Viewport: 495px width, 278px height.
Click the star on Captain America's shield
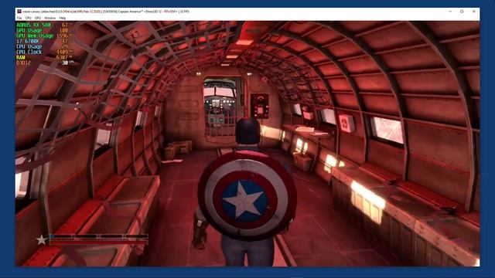tap(243, 200)
